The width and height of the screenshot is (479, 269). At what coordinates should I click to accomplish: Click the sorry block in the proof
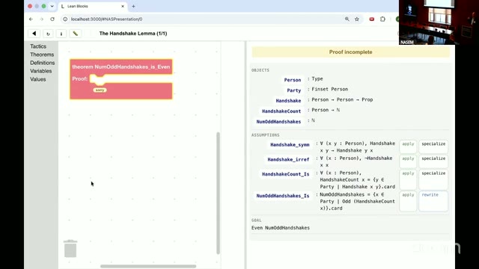100,90
